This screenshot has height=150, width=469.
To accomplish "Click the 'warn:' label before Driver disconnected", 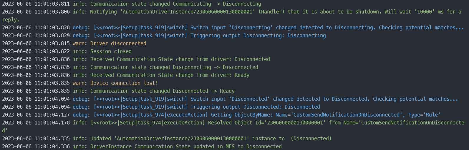I will (x=80, y=43).
